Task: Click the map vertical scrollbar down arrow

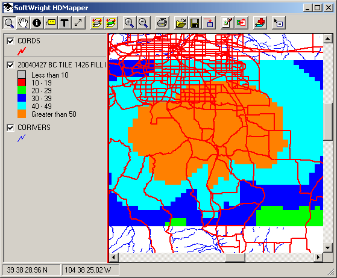Action: click(x=328, y=248)
